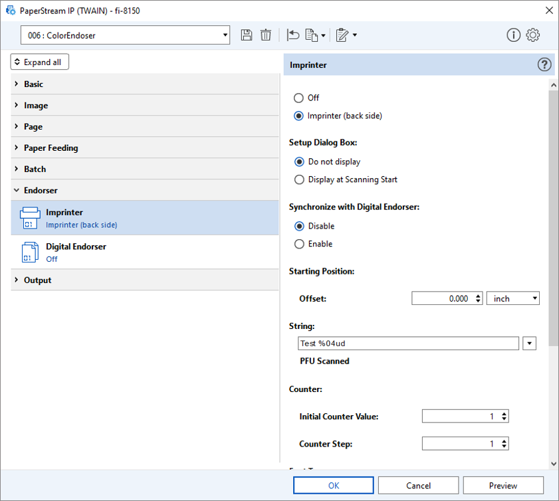Screen dimensions: 559x501
Task: Click the scrollbar down arrow
Action: tap(553, 464)
